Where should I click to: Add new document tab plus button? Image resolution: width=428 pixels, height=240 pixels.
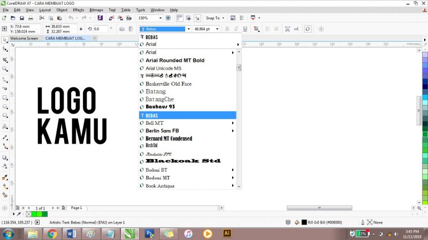point(95,38)
